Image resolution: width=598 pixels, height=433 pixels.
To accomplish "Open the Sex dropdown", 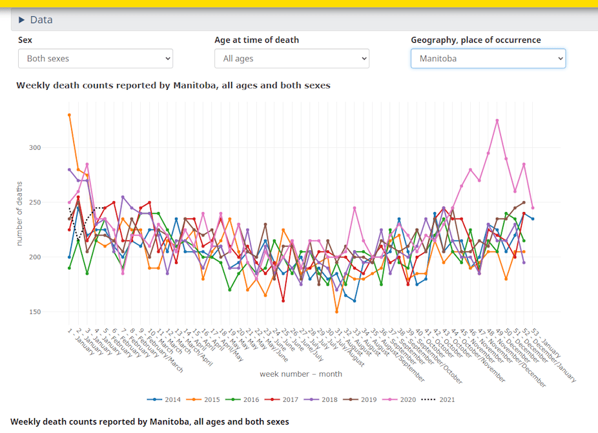I will (96, 59).
